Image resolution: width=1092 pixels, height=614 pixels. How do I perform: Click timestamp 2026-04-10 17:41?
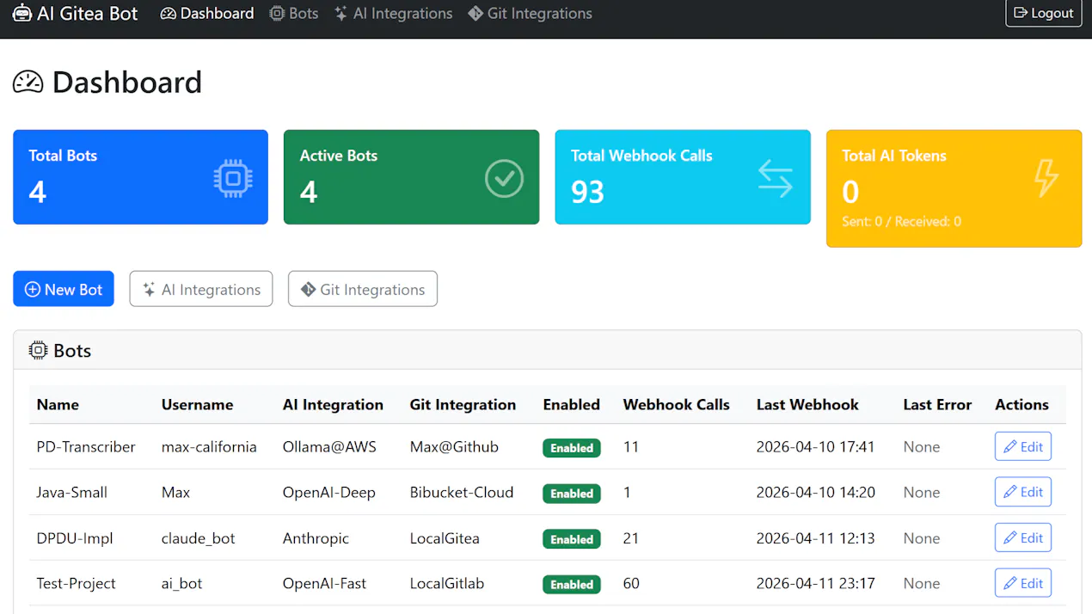(815, 446)
